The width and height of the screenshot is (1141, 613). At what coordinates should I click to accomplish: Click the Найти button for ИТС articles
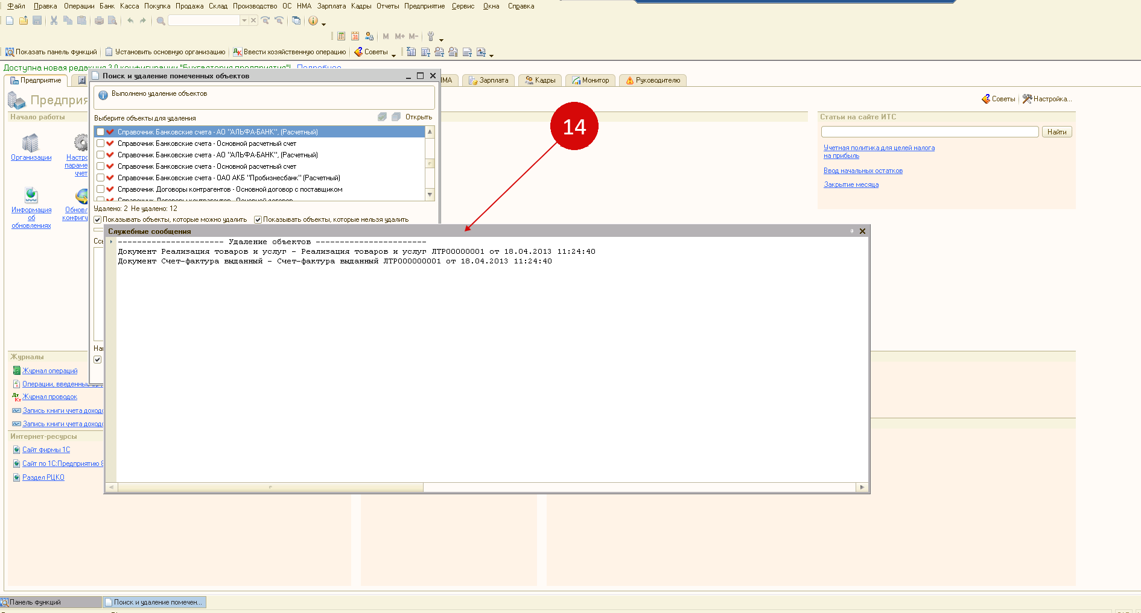(1057, 132)
